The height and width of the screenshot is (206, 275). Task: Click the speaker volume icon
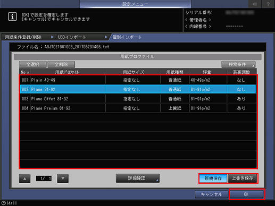(255, 4)
